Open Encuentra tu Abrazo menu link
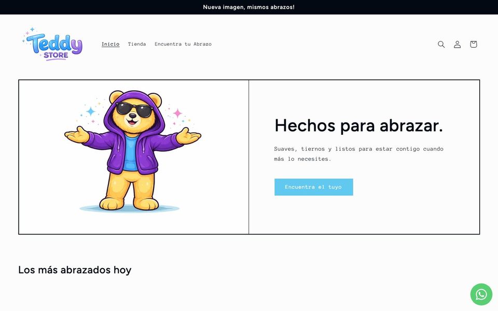 point(183,44)
